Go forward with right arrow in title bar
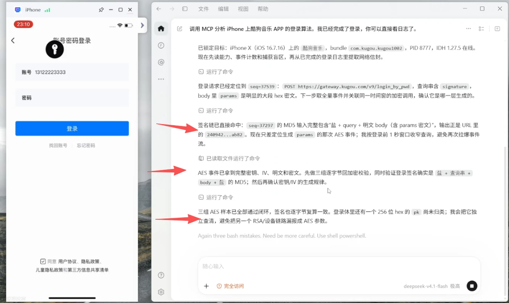The image size is (509, 303). [x=172, y=9]
